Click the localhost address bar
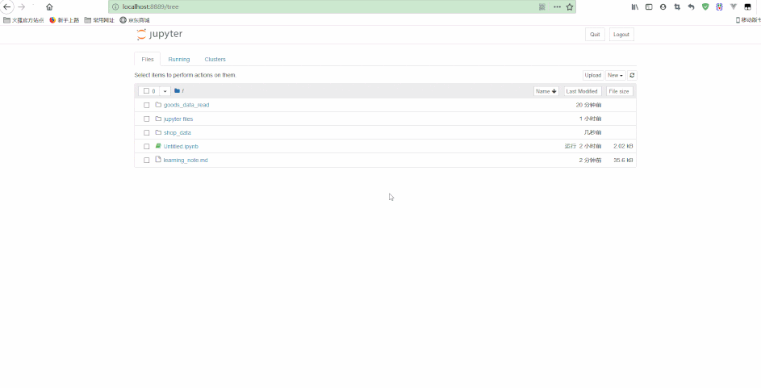761x388 pixels. 323,6
